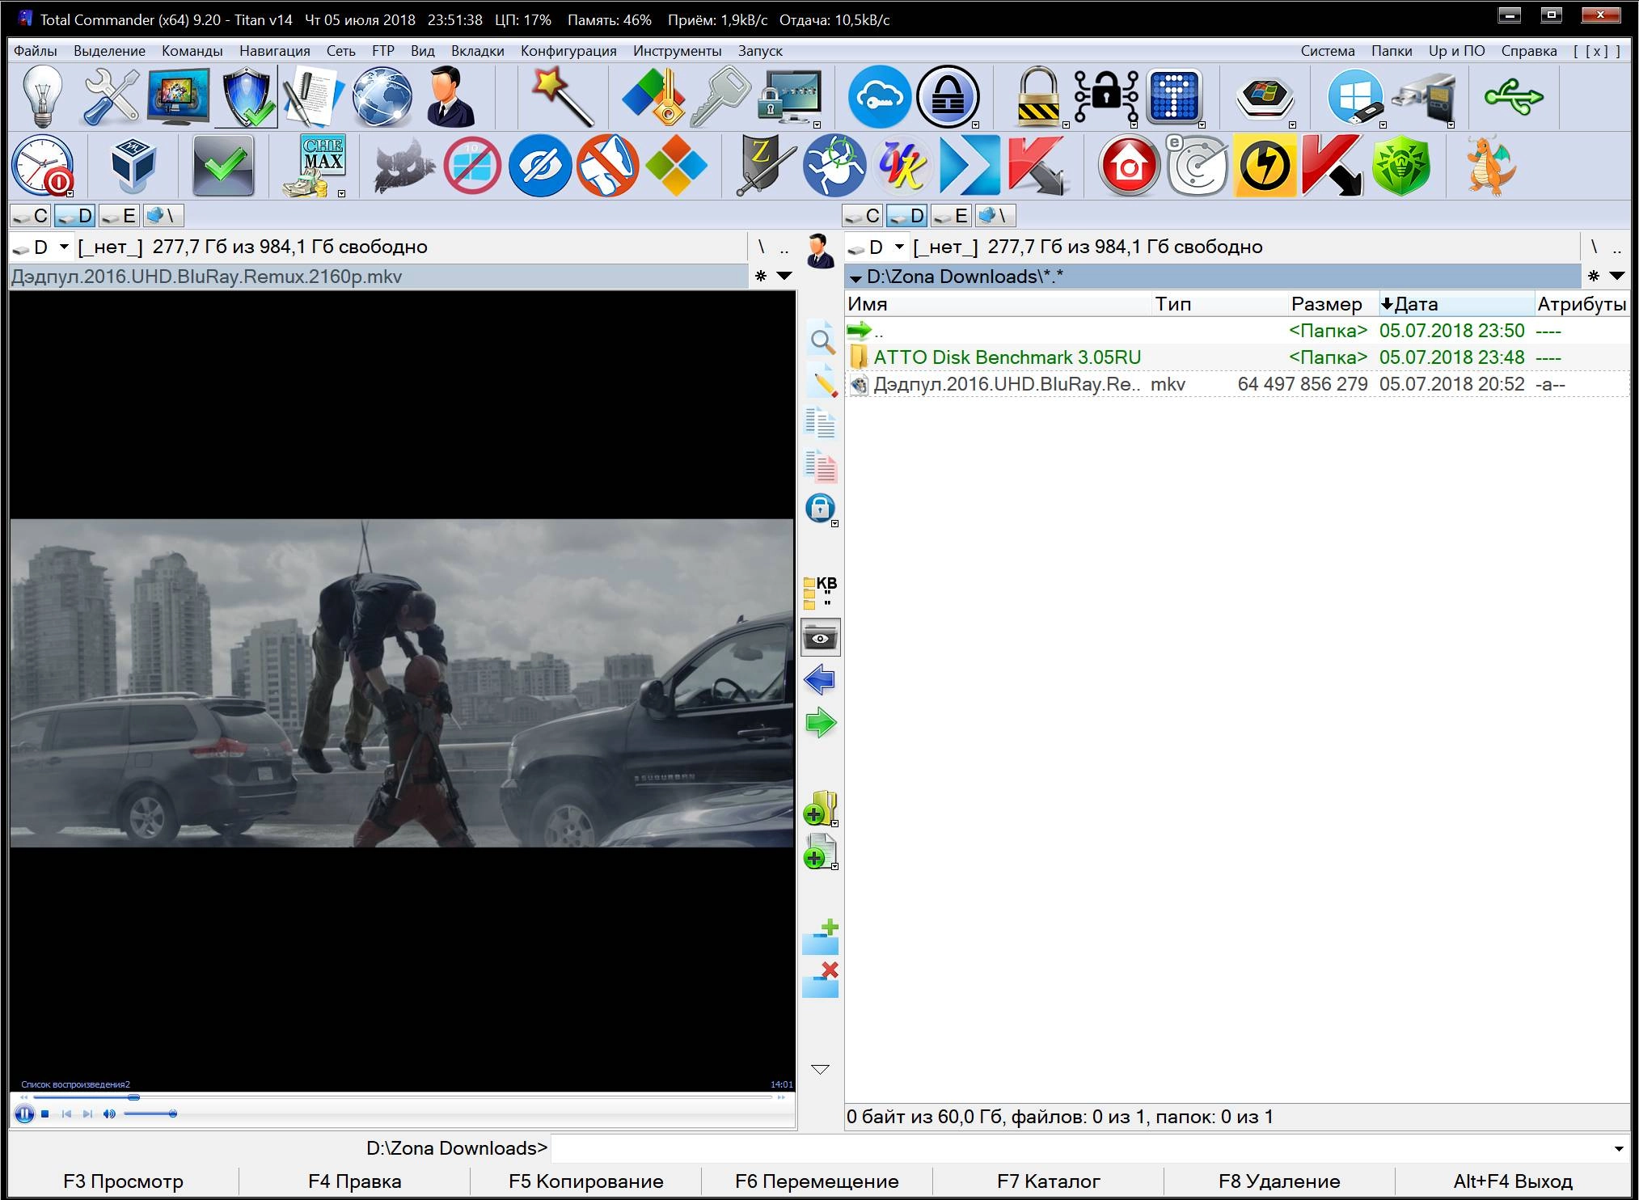The width and height of the screenshot is (1639, 1200).
Task: Launch VirtualBox cube icon
Action: click(133, 166)
